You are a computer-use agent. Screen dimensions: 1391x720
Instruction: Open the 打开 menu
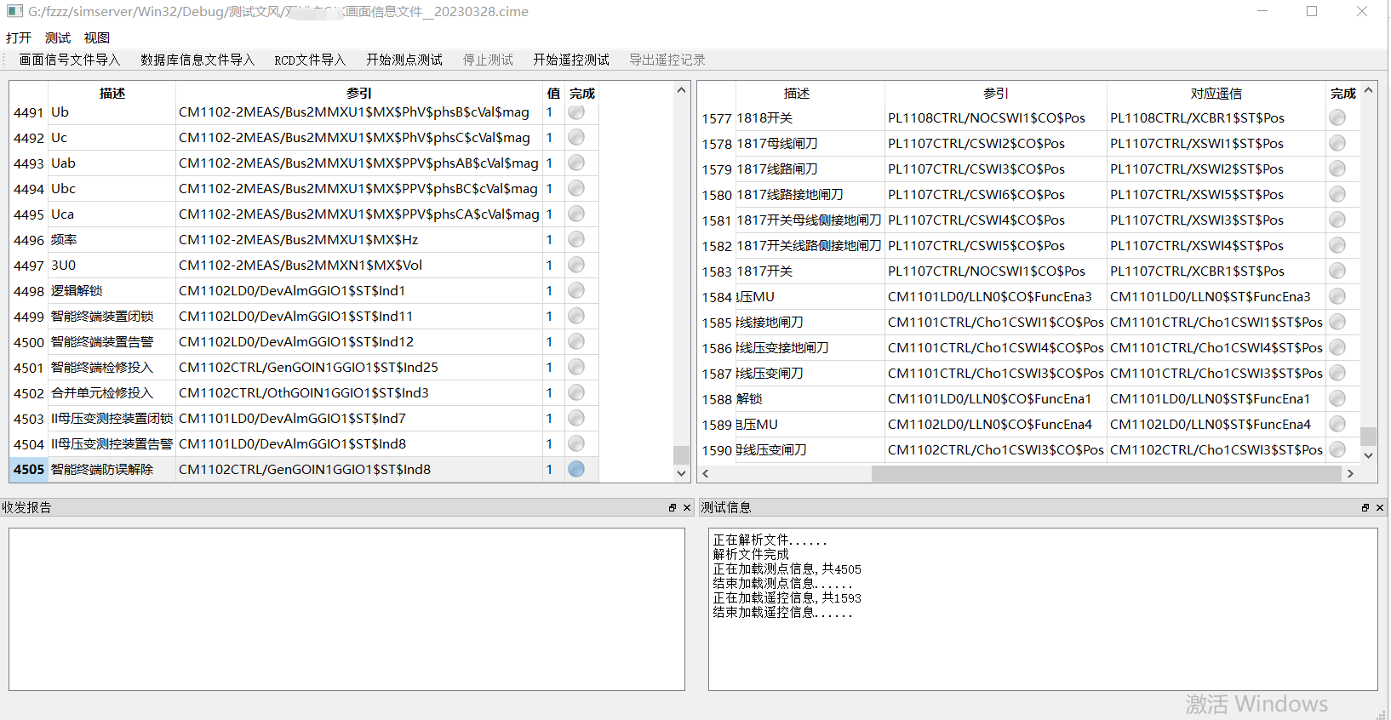[x=19, y=37]
